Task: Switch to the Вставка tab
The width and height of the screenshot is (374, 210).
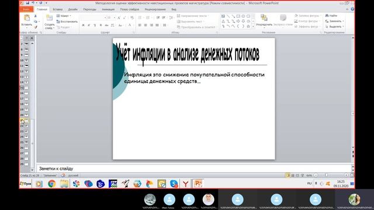Action: [x=57, y=9]
